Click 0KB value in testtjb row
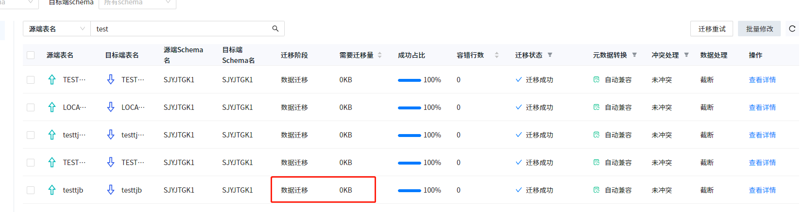The height and width of the screenshot is (212, 806). coord(346,190)
